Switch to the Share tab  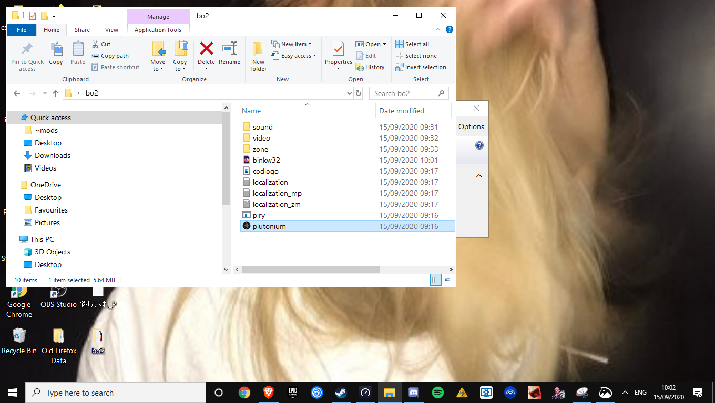[x=82, y=30]
